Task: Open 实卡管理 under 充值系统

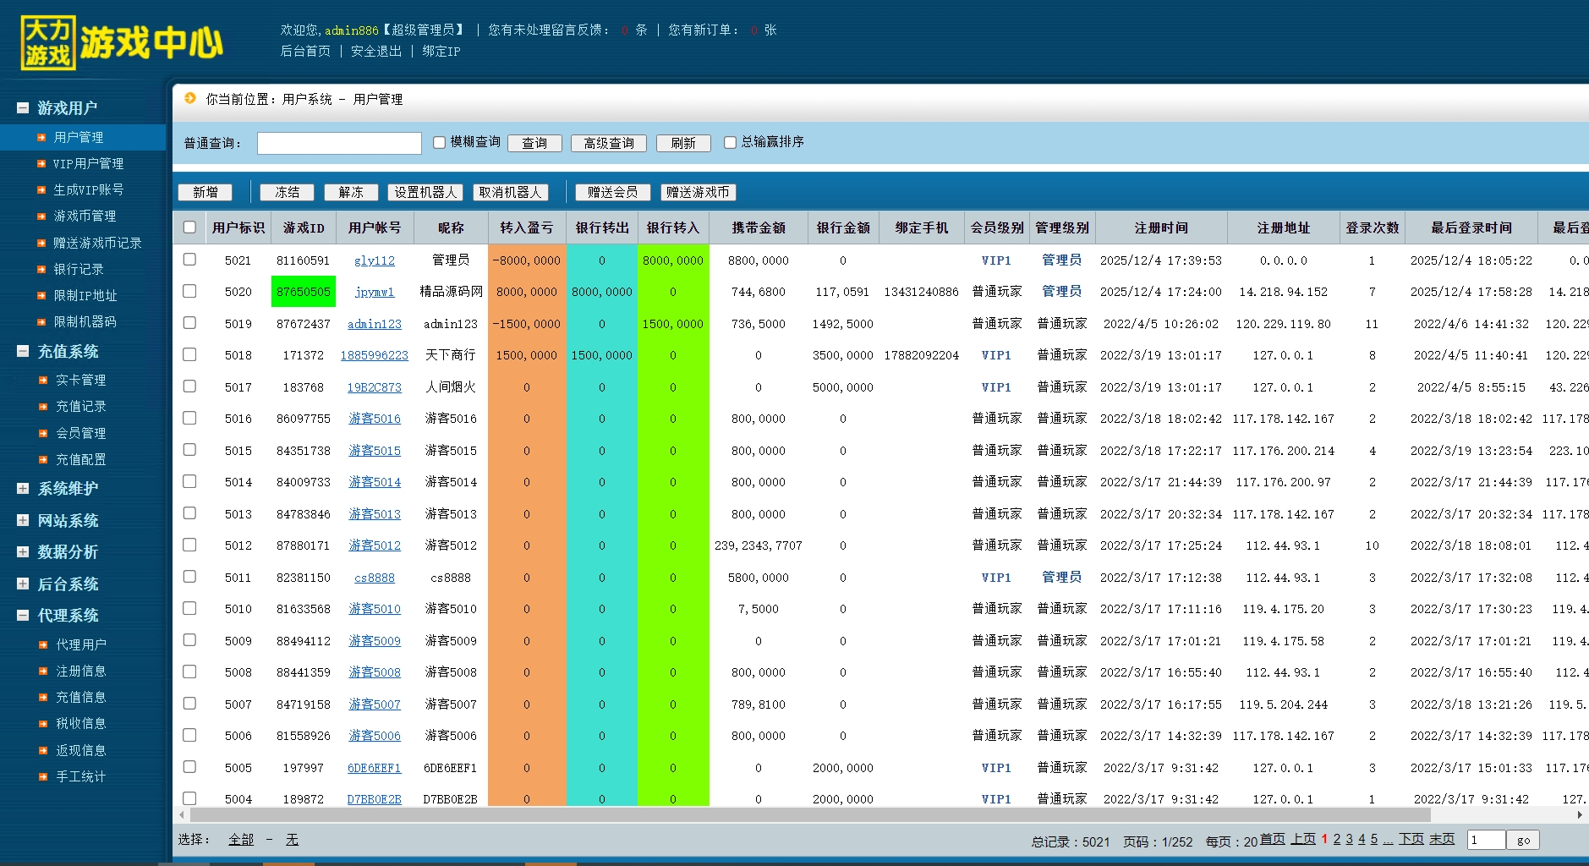Action: coord(80,380)
